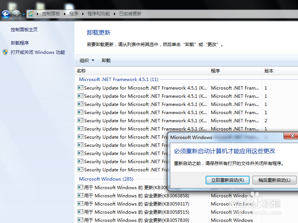Open 卸载程序 link in sidebar

tap(20, 43)
